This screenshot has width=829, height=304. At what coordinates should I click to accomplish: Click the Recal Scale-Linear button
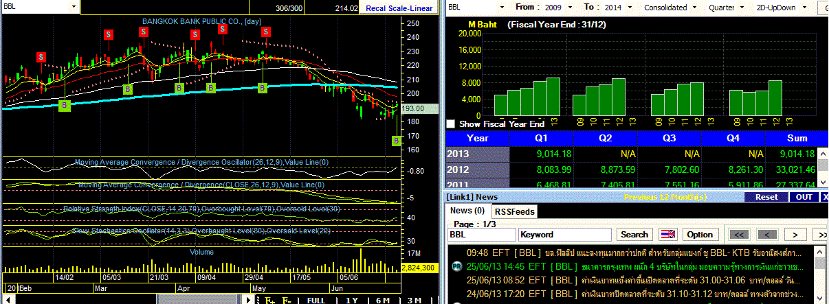pyautogui.click(x=399, y=8)
